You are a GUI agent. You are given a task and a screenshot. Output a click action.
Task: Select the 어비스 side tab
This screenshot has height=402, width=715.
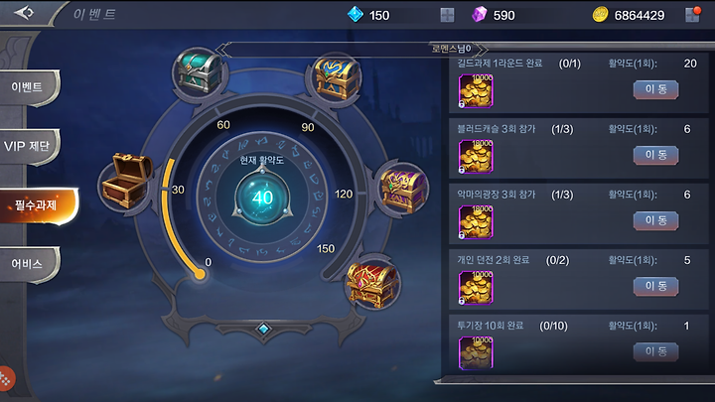29,264
